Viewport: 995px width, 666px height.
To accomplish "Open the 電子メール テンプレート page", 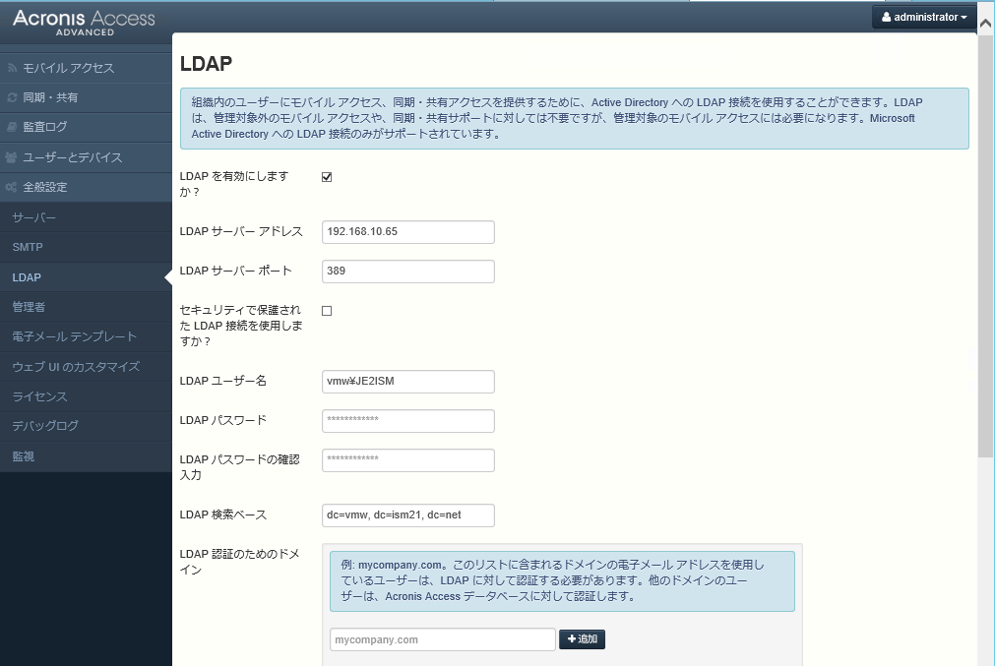I will tap(75, 336).
